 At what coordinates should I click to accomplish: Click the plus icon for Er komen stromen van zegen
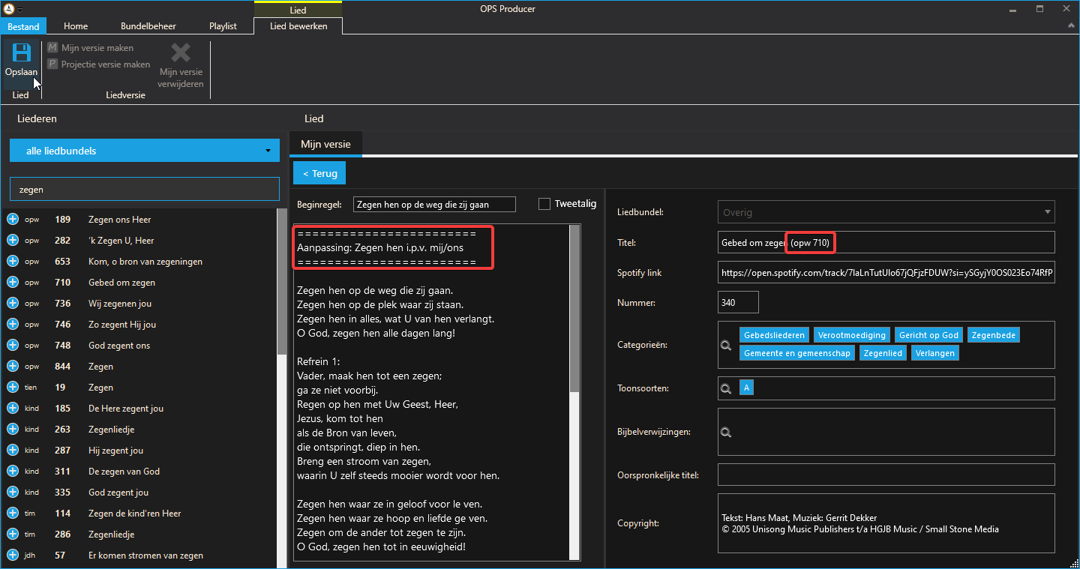pyautogui.click(x=13, y=556)
